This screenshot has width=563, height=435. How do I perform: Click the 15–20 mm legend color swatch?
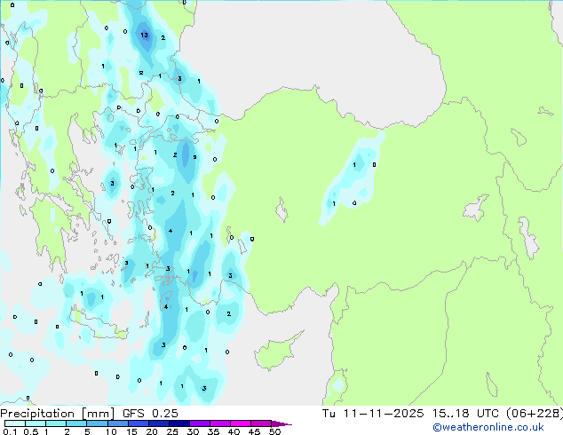pyautogui.click(x=138, y=423)
